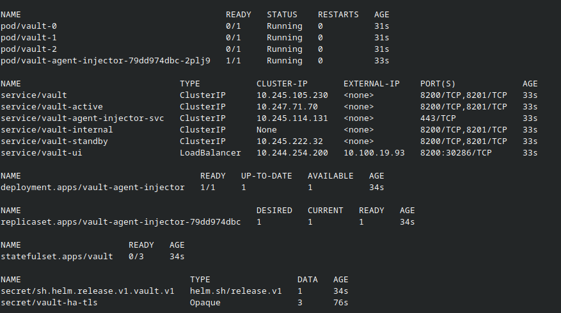Screen dimensions: 561x313
Task: Click the RESTARTS column header
Action: pos(338,14)
